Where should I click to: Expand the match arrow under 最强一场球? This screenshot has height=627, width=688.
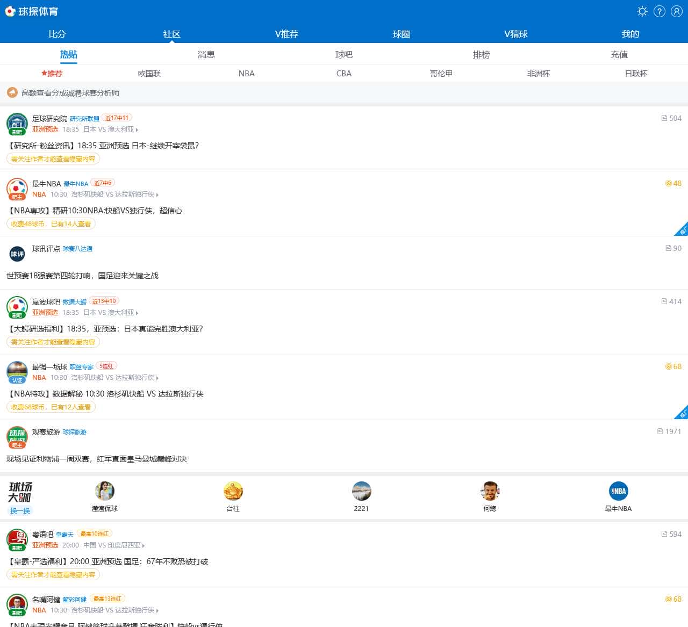(157, 378)
